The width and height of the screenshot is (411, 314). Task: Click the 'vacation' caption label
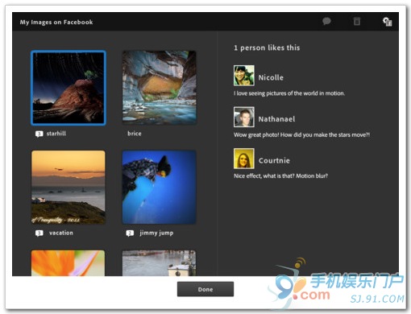pyautogui.click(x=61, y=233)
